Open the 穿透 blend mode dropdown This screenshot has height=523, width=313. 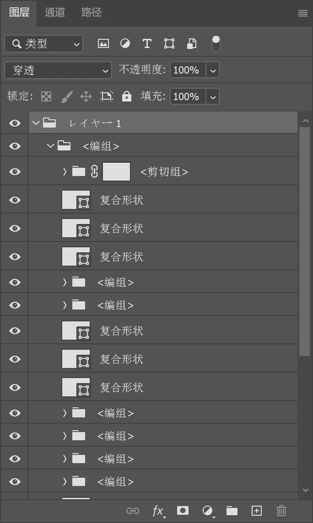pyautogui.click(x=58, y=70)
